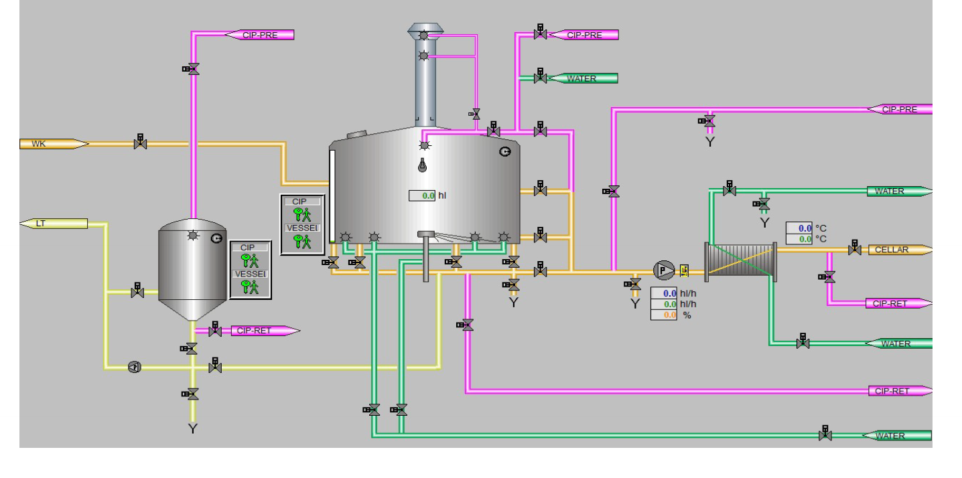Click the valve on the WATER outlet above exchanger

(x=730, y=189)
